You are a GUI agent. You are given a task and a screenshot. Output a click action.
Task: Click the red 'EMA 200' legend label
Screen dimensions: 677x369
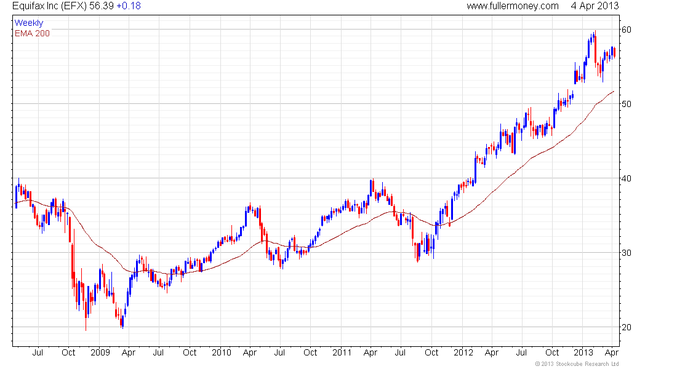[33, 33]
